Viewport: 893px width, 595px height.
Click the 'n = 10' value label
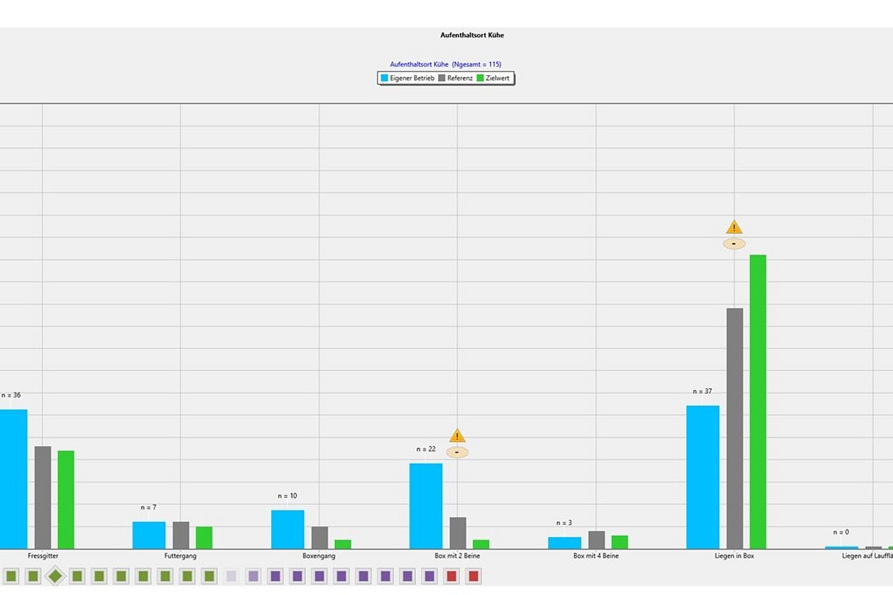click(288, 496)
